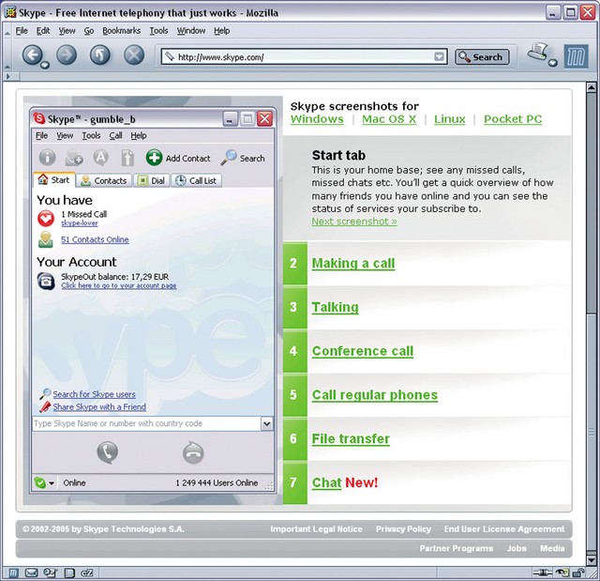Follow the 'Next screenshot »' link
Image resolution: width=600 pixels, height=581 pixels.
(354, 222)
